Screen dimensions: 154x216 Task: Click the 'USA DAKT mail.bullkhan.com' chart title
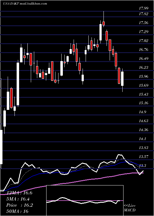(25, 4)
